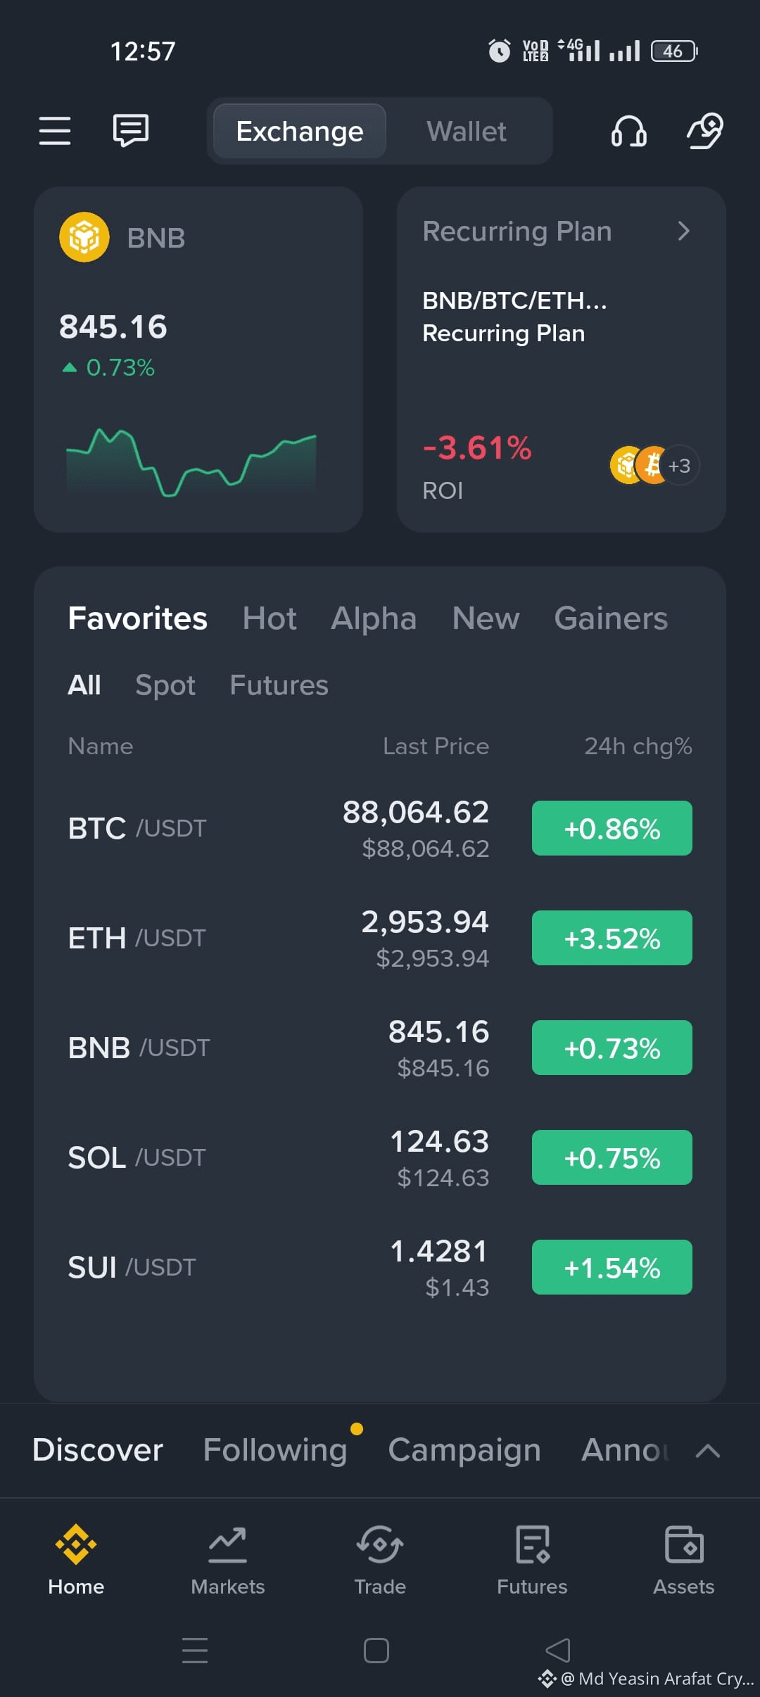Switch to the Wallet toggle
Viewport: 760px width, 1697px height.
click(x=467, y=132)
